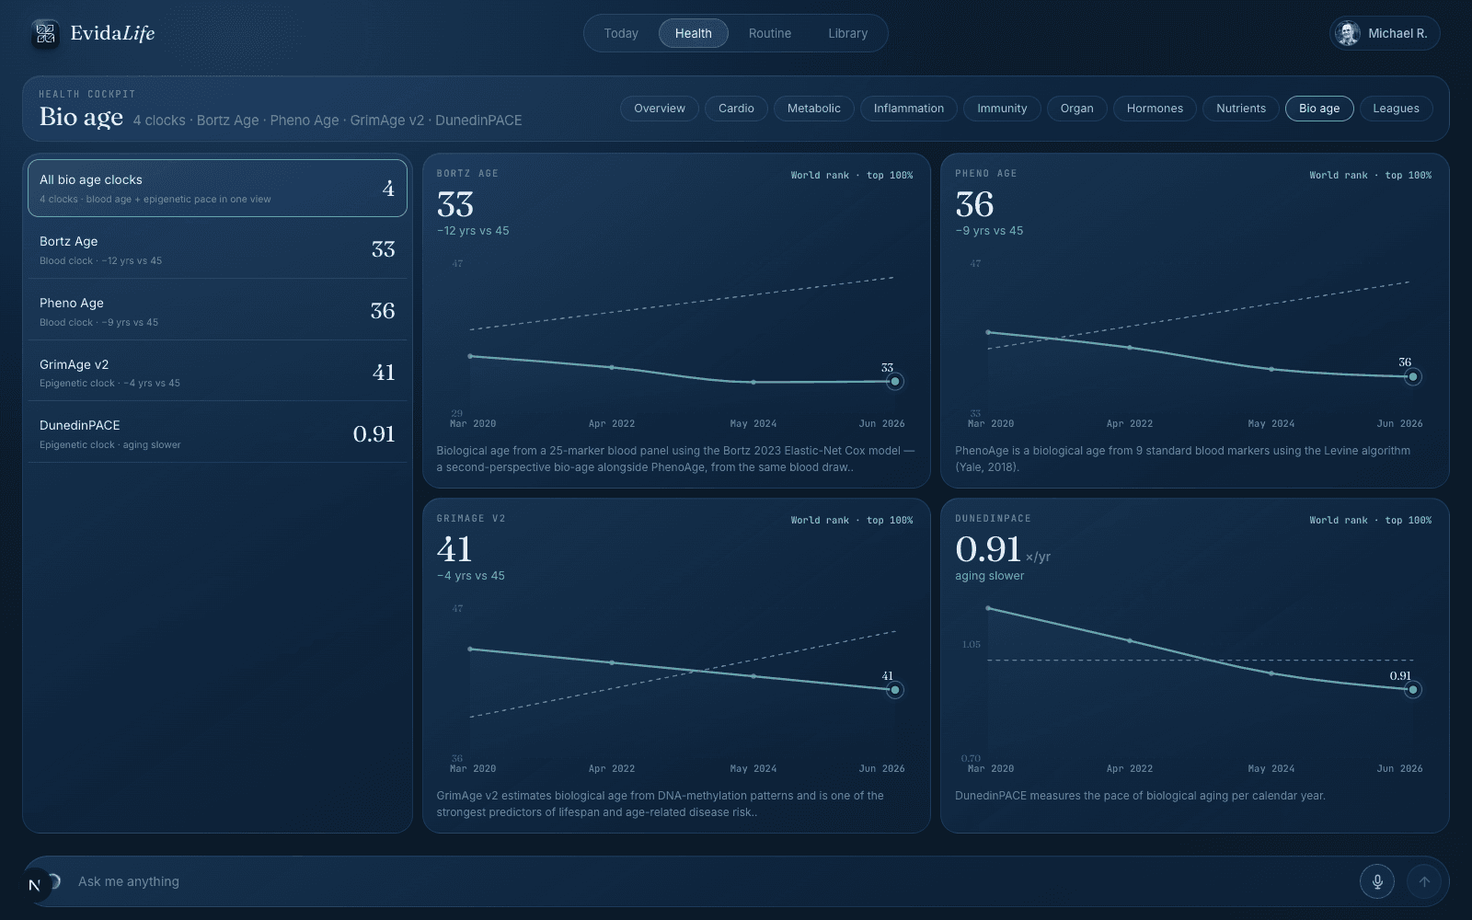Go to the Library tab
Image resolution: width=1472 pixels, height=920 pixels.
pos(847,33)
